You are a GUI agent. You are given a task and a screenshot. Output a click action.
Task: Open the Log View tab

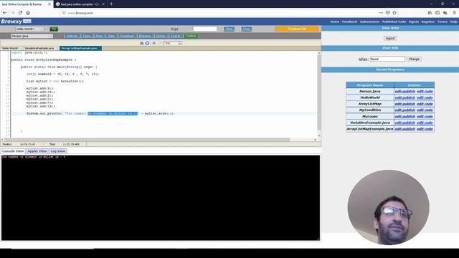click(57, 151)
